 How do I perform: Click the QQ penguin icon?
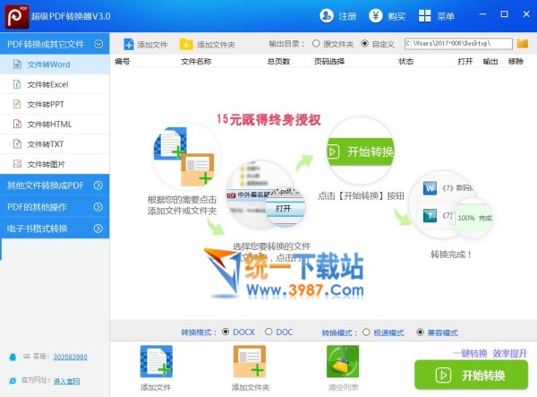(x=13, y=357)
